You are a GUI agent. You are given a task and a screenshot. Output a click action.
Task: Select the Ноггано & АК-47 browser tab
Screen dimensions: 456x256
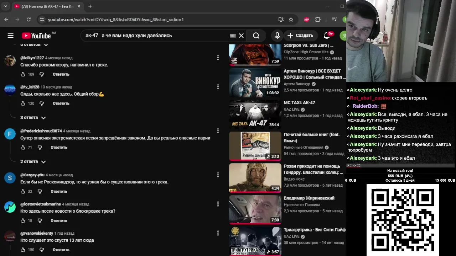[48, 6]
